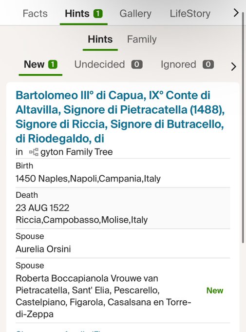Screen dimensions: 246x332
Task: Select the Hints sub-tab under the profile tabs
Action: point(100,40)
